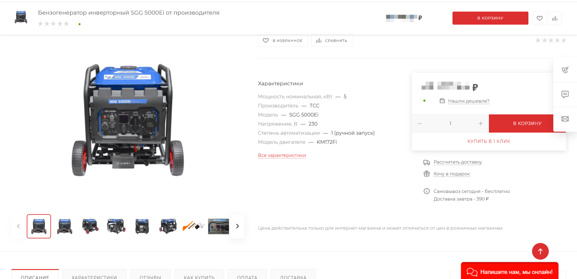The height and width of the screenshot is (279, 577).
Task: Add product to favorites (В избранное)
Action: tap(283, 41)
